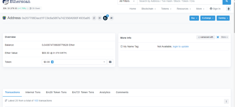Click the balance value 0.043874739608779628 Ether
The image size is (235, 107).
[x=58, y=45]
